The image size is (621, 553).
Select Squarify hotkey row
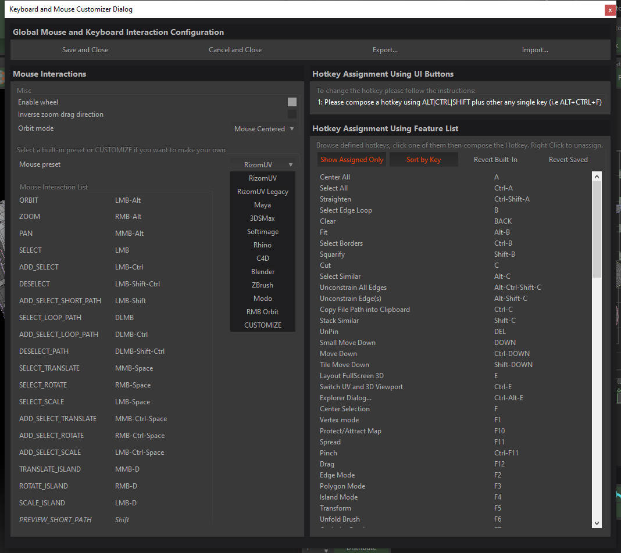(x=454, y=254)
